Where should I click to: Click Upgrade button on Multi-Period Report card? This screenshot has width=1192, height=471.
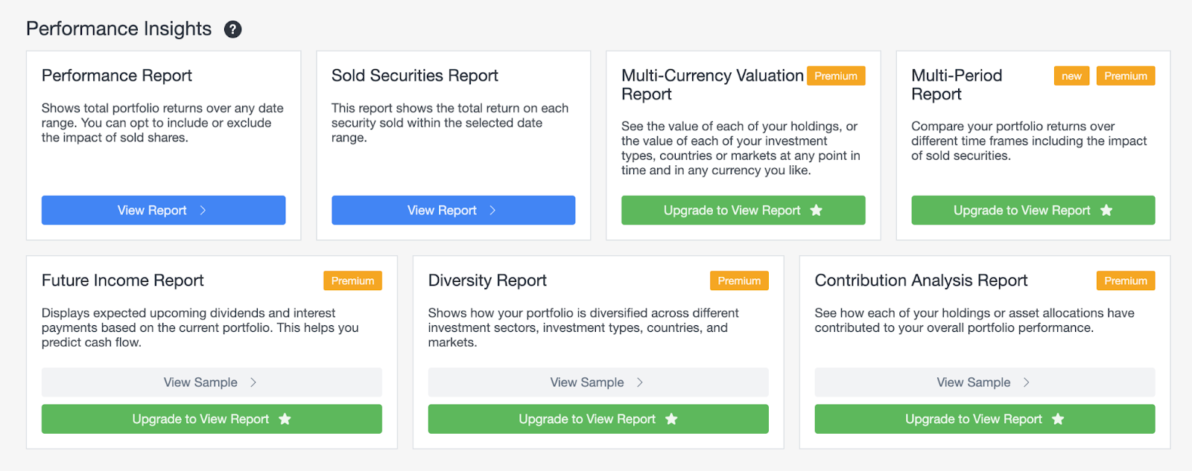1033,211
